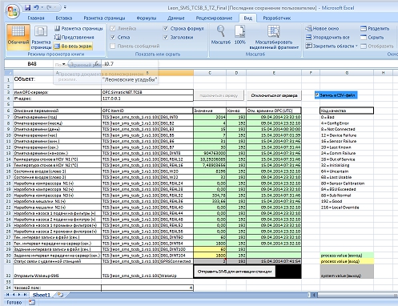Click yellow cell 60 in row 29
398x306 pixels.
(210, 249)
